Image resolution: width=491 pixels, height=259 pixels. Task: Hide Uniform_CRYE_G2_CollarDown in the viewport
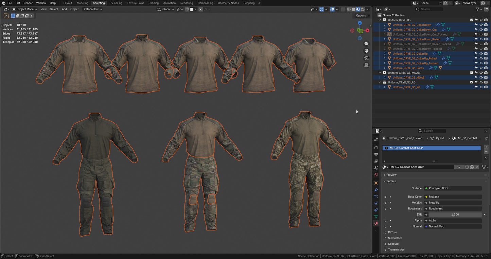481,24
